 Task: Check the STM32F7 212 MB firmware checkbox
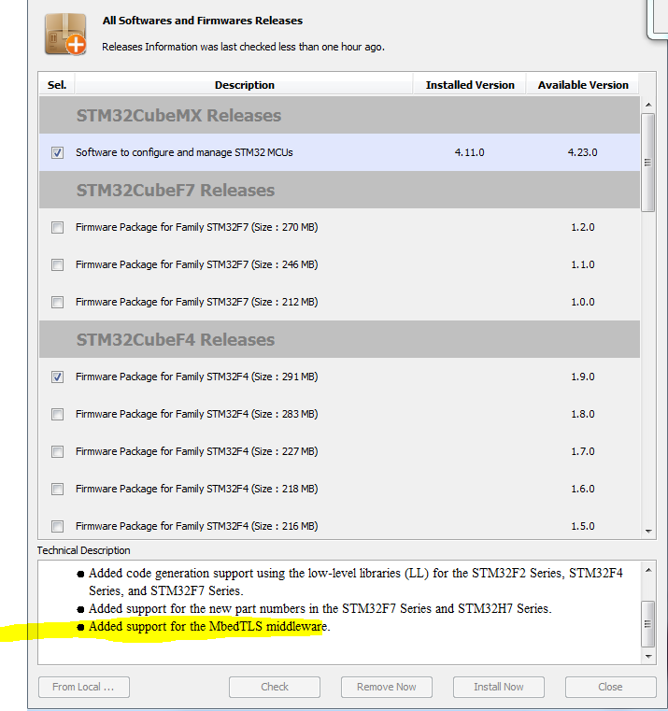[57, 302]
